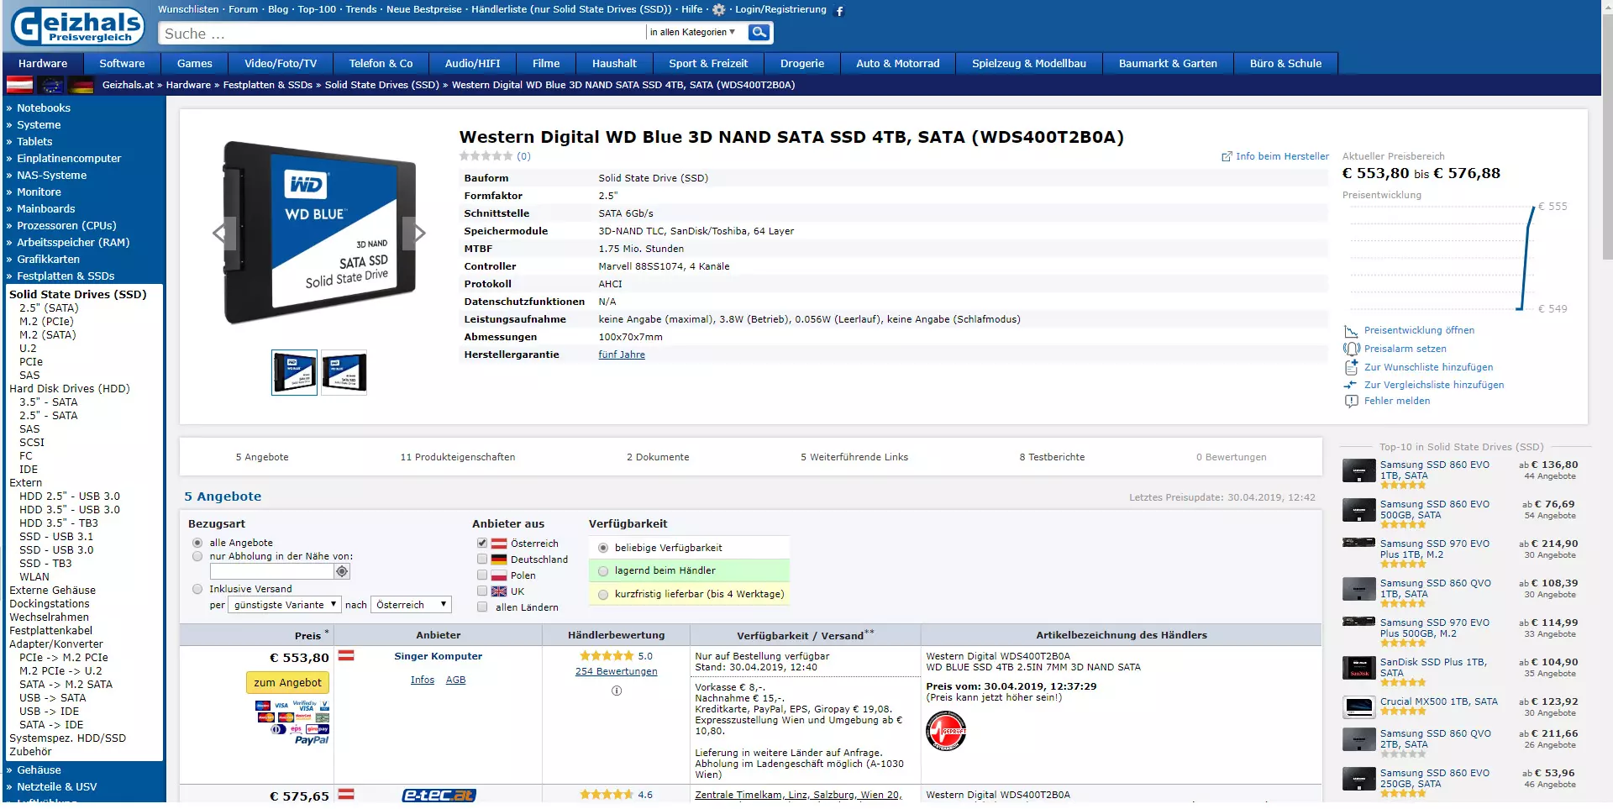1613x809 pixels.
Task: Open Singer Komputer AGB link
Action: point(455,680)
